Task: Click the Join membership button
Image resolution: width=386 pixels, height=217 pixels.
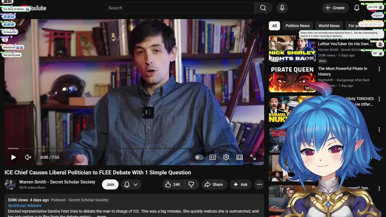Action: click(110, 184)
